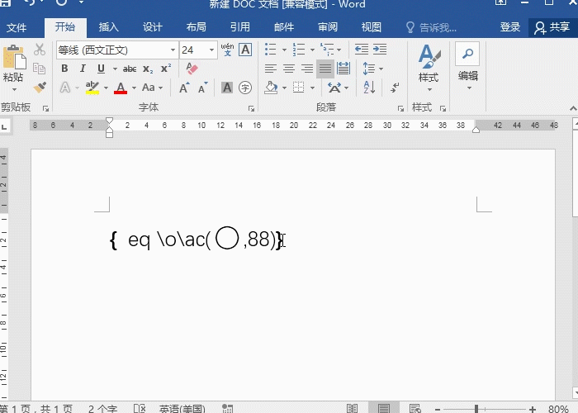Switch to Web Layout view icon
The height and width of the screenshot is (413, 578).
[415, 409]
